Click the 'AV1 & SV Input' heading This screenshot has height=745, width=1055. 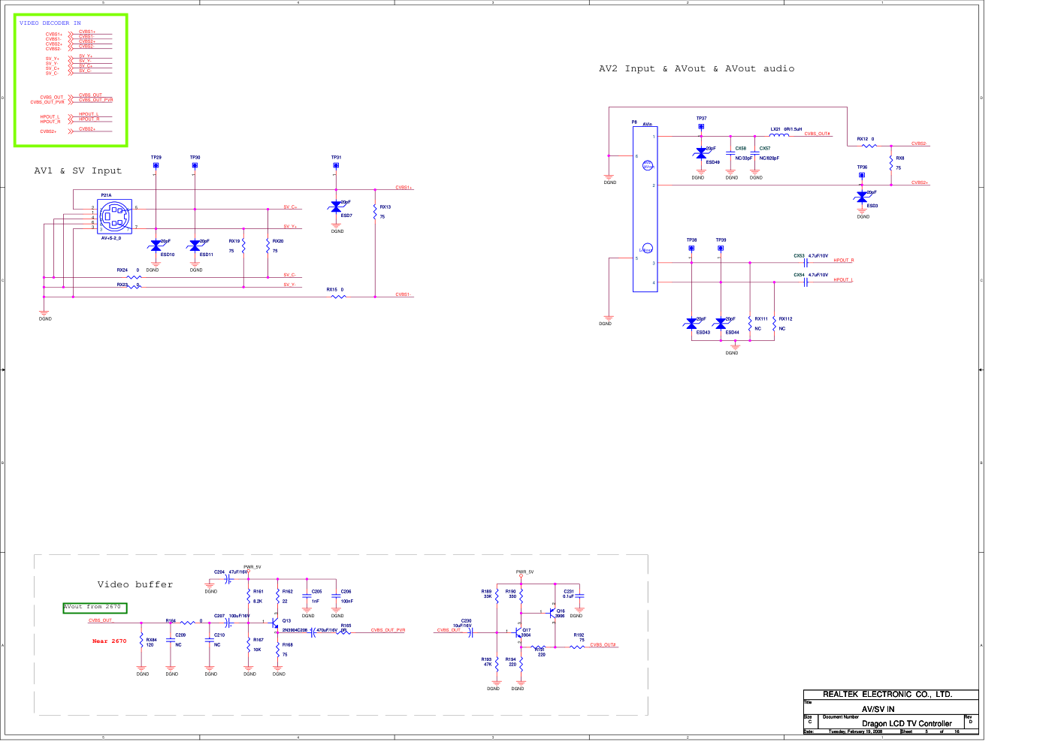click(77, 171)
